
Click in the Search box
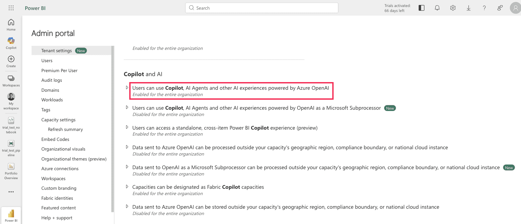coord(262,8)
